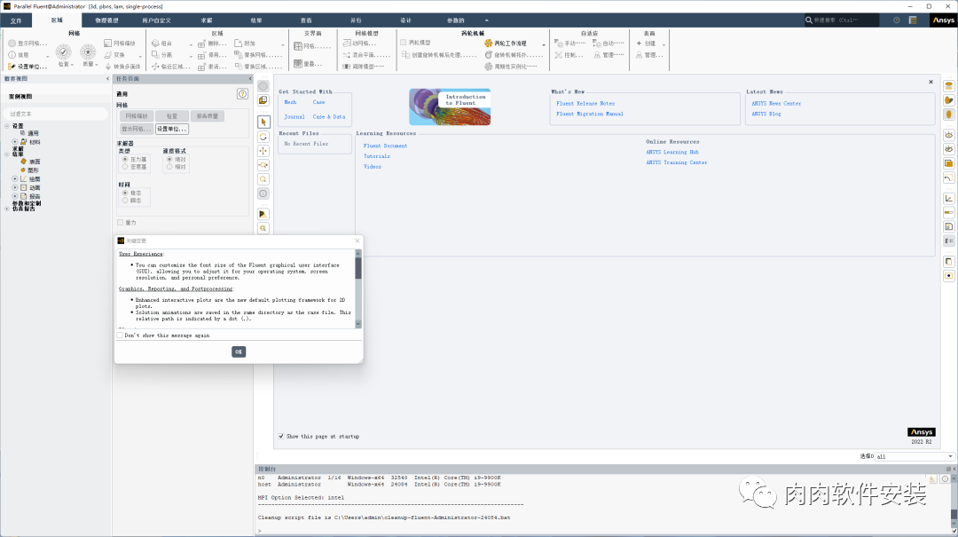Click the quick search magnifier icon
This screenshot has width=958, height=537.
(x=809, y=20)
